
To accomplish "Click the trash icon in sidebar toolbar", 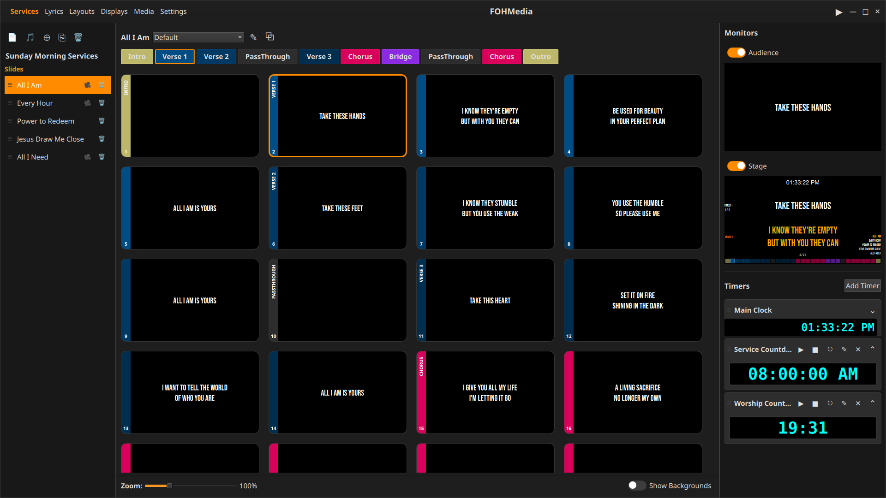I will [x=78, y=37].
